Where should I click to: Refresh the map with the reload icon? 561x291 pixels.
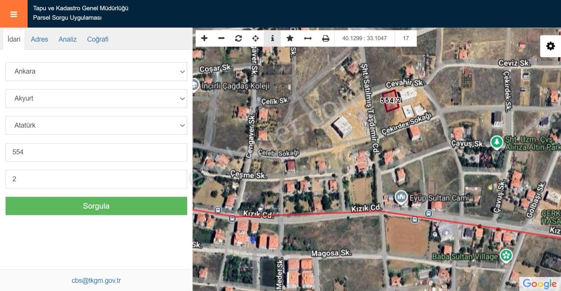coord(238,38)
